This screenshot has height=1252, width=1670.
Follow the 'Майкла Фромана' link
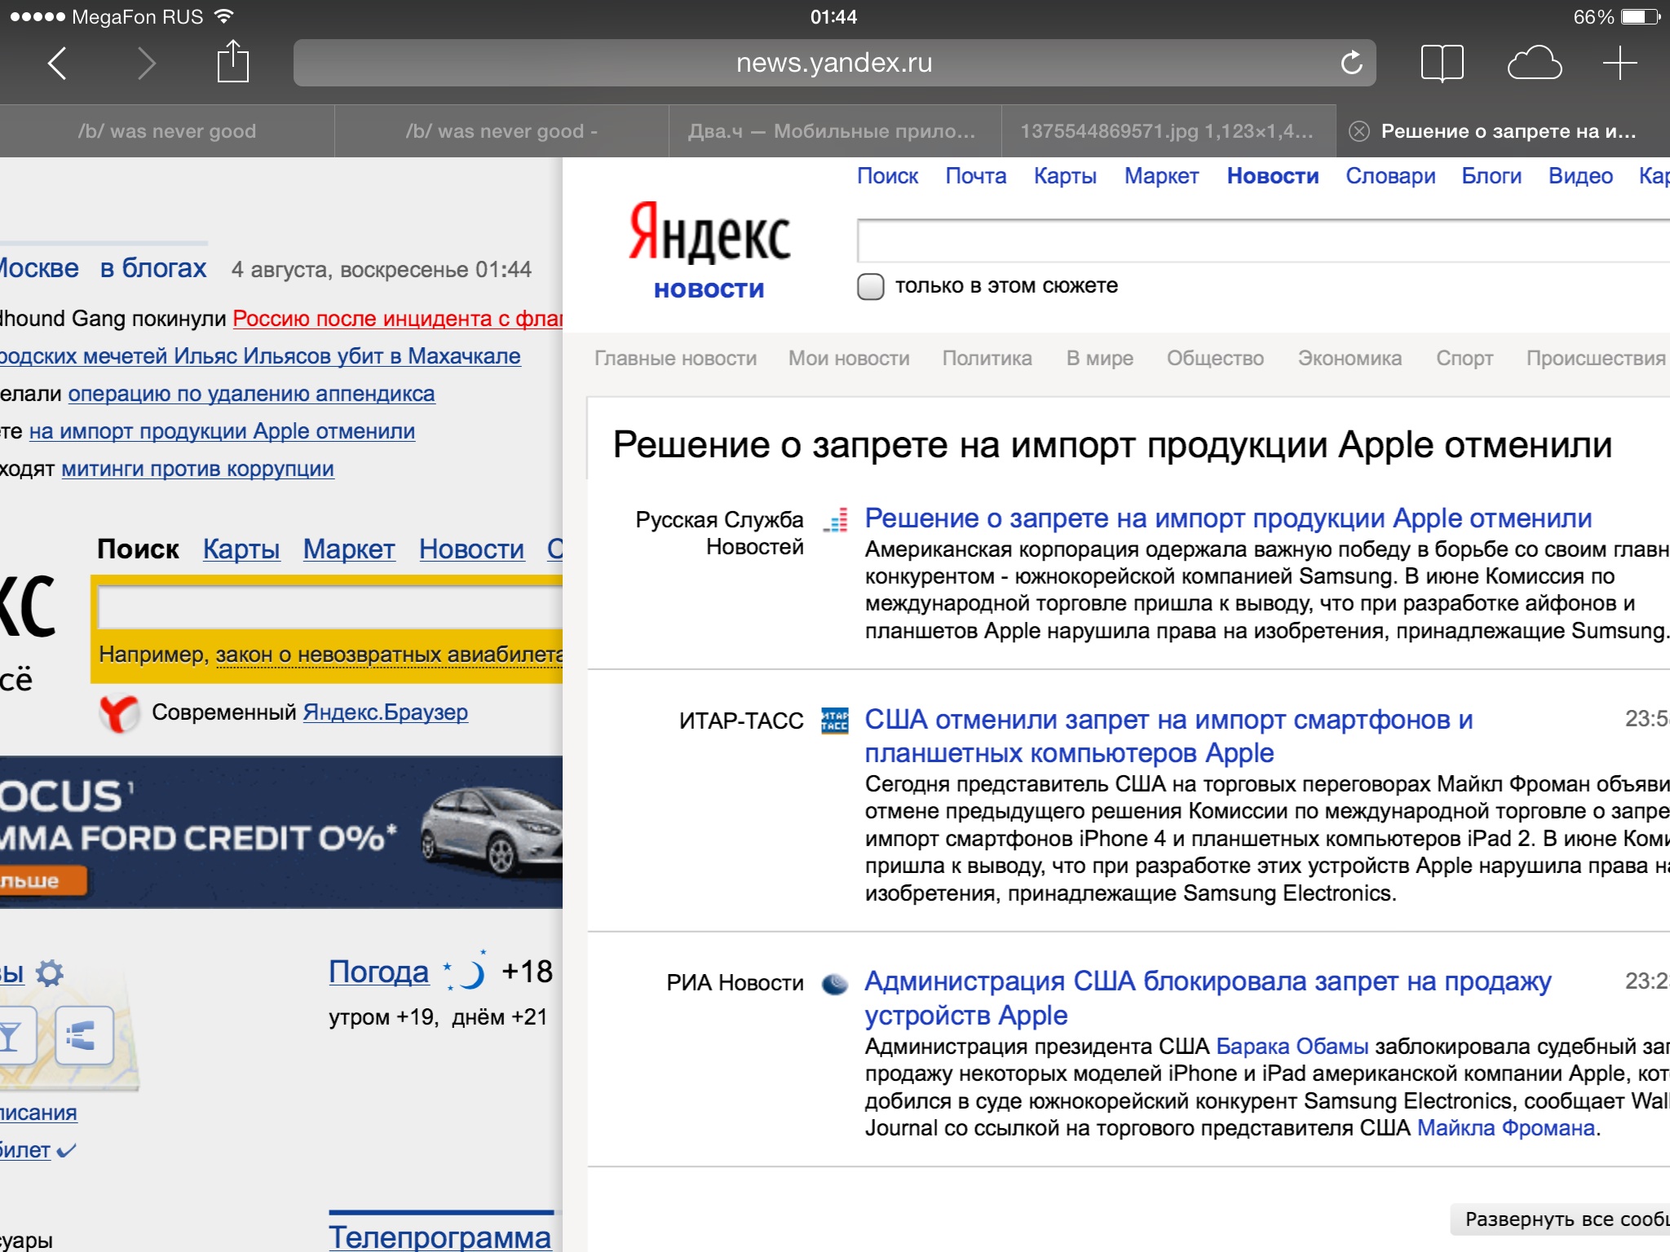point(1505,1128)
